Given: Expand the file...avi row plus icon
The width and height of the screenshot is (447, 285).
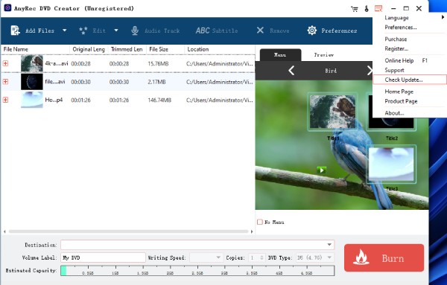Looking at the screenshot, I should coord(5,82).
